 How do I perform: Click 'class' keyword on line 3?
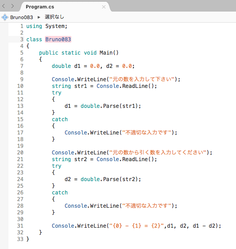pos(34,40)
